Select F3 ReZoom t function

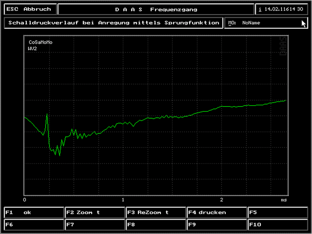point(156,213)
